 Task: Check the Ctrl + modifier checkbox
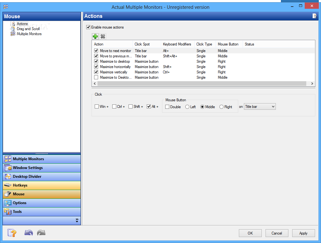tap(114, 107)
